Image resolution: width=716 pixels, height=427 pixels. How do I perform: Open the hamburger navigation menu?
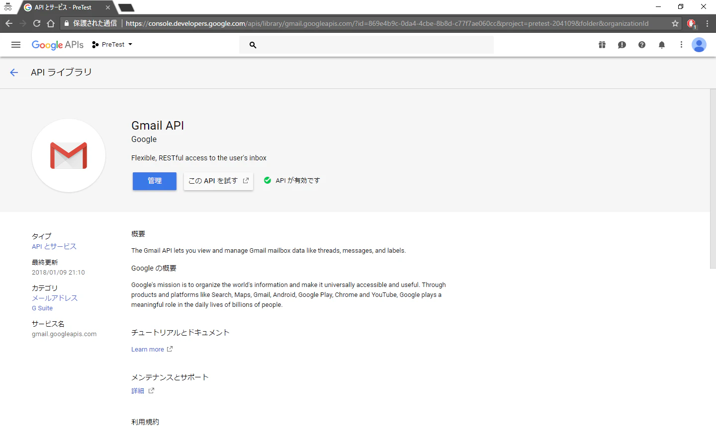pos(16,45)
